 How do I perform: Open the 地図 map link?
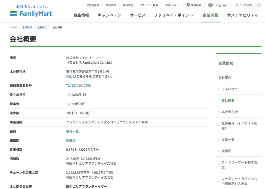click(69, 76)
